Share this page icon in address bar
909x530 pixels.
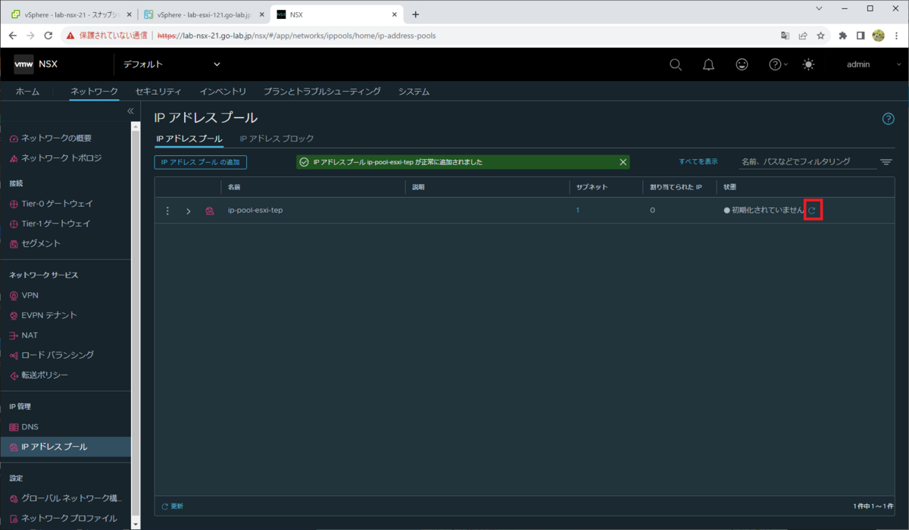(x=803, y=36)
